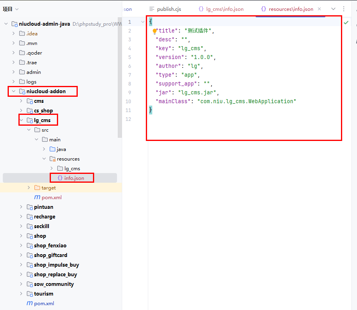
Task: Expand the java source folder
Action: (44, 149)
